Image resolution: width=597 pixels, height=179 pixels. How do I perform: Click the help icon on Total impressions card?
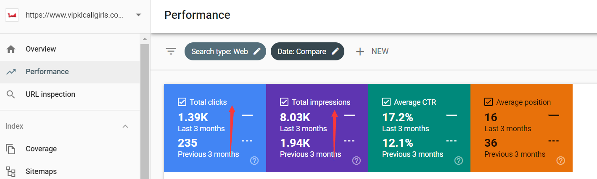click(x=357, y=161)
